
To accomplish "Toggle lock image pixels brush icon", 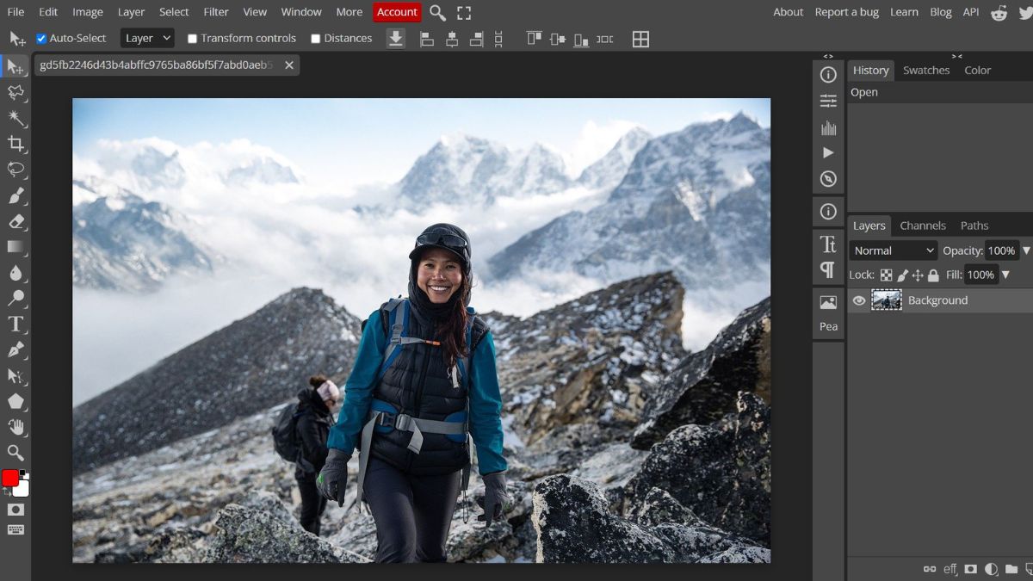I will [x=902, y=275].
